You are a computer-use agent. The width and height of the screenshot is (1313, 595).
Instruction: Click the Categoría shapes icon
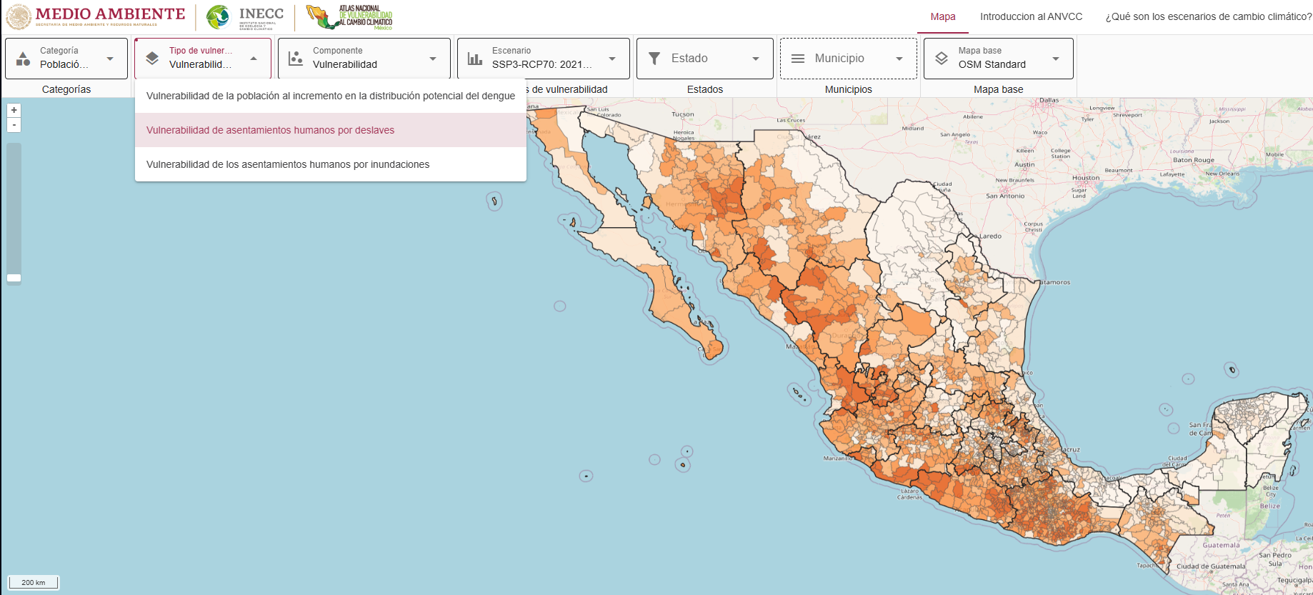click(x=23, y=59)
